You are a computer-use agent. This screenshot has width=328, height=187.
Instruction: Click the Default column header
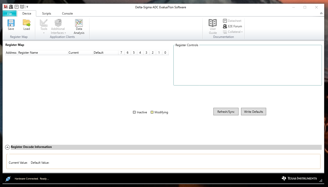pos(106,53)
